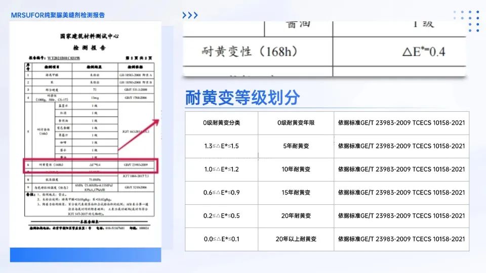Click the triple chevron arrows icon

tap(190, 15)
